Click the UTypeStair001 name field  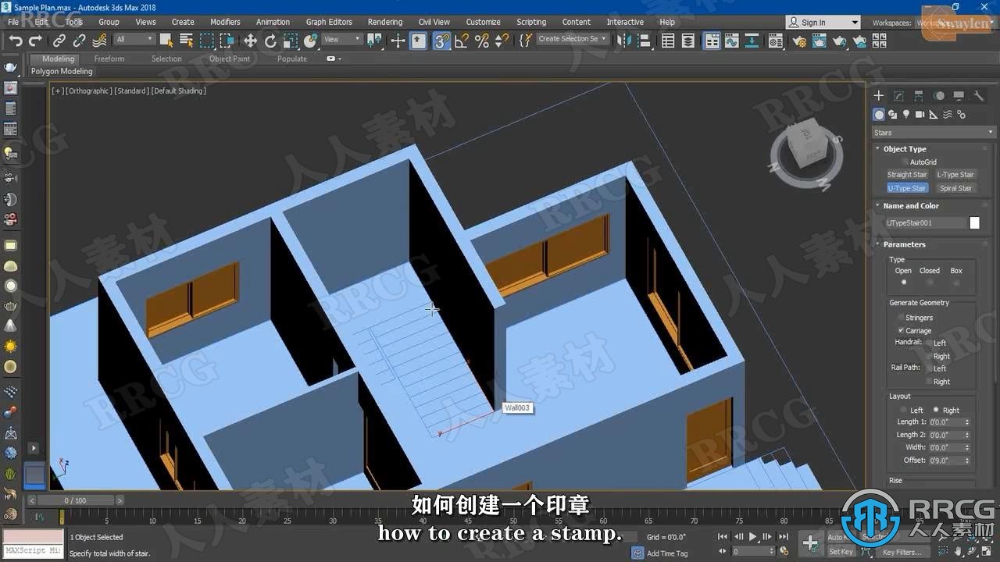click(x=925, y=223)
